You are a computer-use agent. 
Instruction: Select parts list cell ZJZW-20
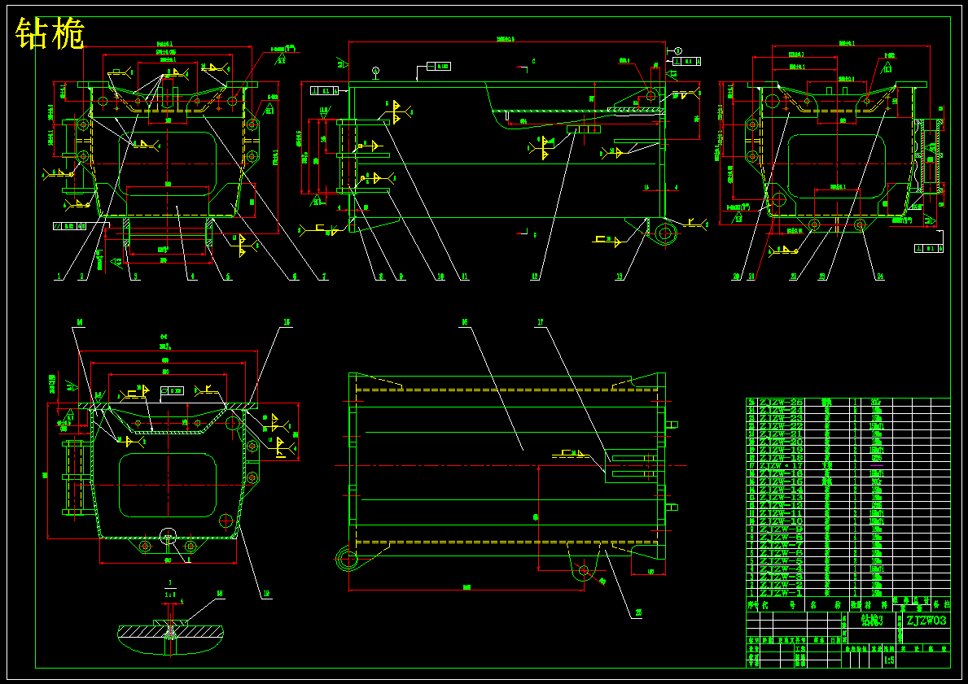(782, 442)
